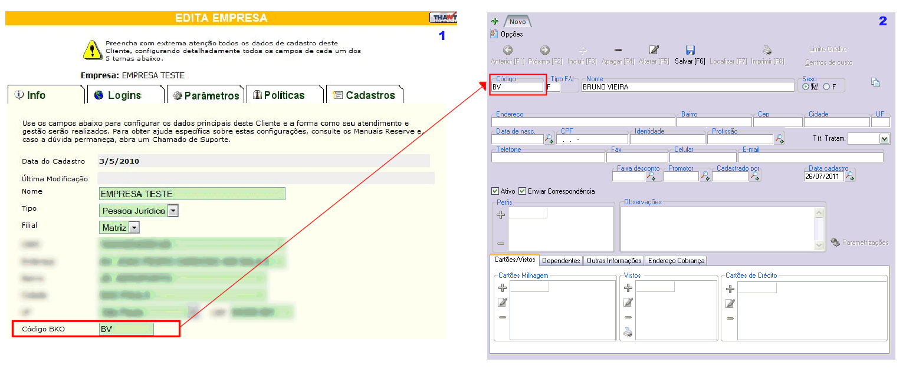Viewport: 906px width, 372px height.
Task: Click the Alterar [F5] edit button
Action: tap(654, 55)
